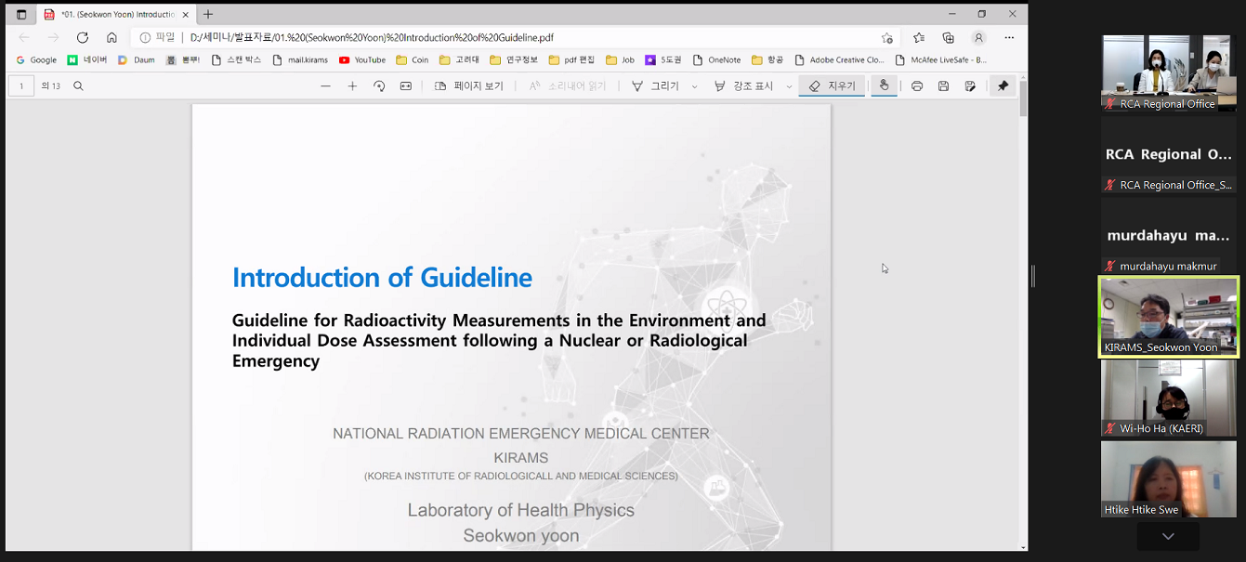
Task: Select the KIRAMS_Seokwon Yoon video thumbnail
Action: coord(1169,317)
